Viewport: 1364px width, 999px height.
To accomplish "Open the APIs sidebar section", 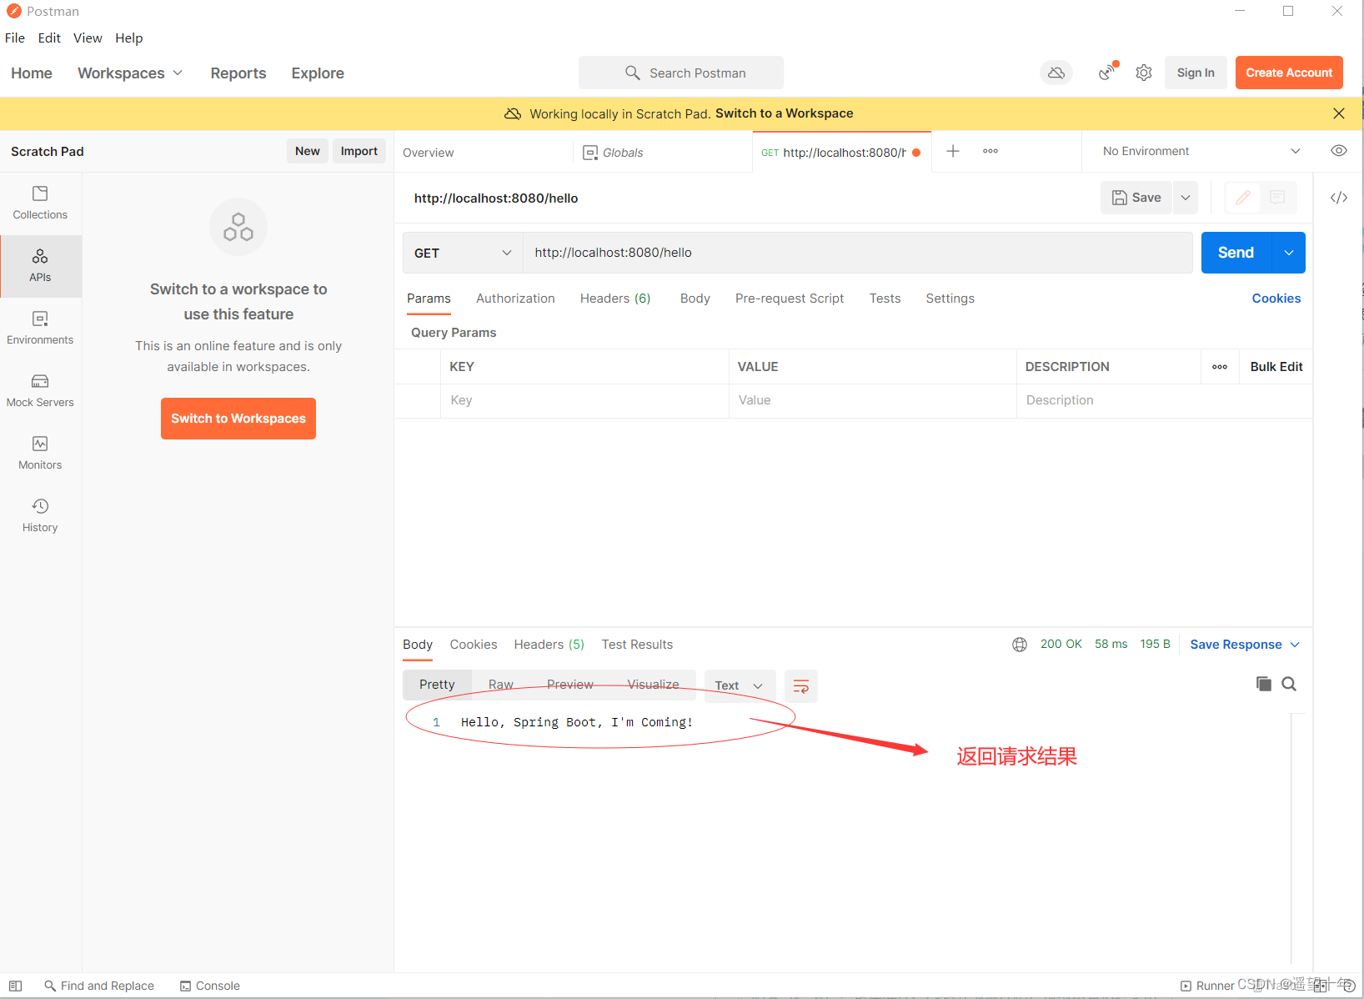I will tap(40, 266).
